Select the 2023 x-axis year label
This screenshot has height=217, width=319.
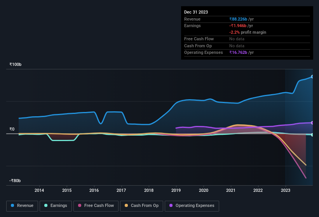(286, 190)
